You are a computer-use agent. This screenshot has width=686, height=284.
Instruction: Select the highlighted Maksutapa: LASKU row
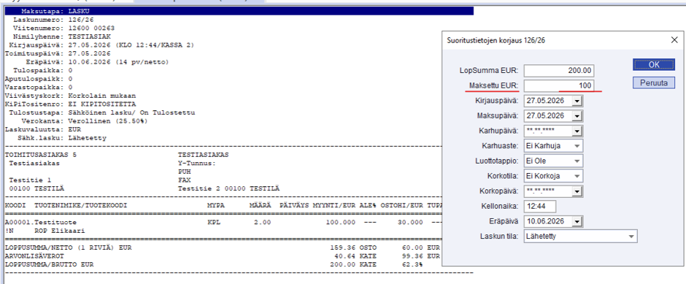click(x=239, y=12)
